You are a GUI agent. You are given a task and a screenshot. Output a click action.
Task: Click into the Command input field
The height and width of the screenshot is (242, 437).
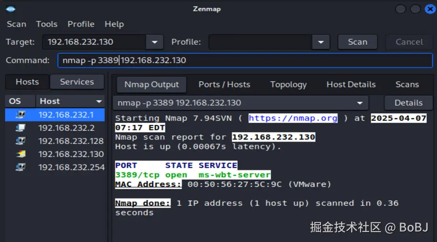coord(245,60)
